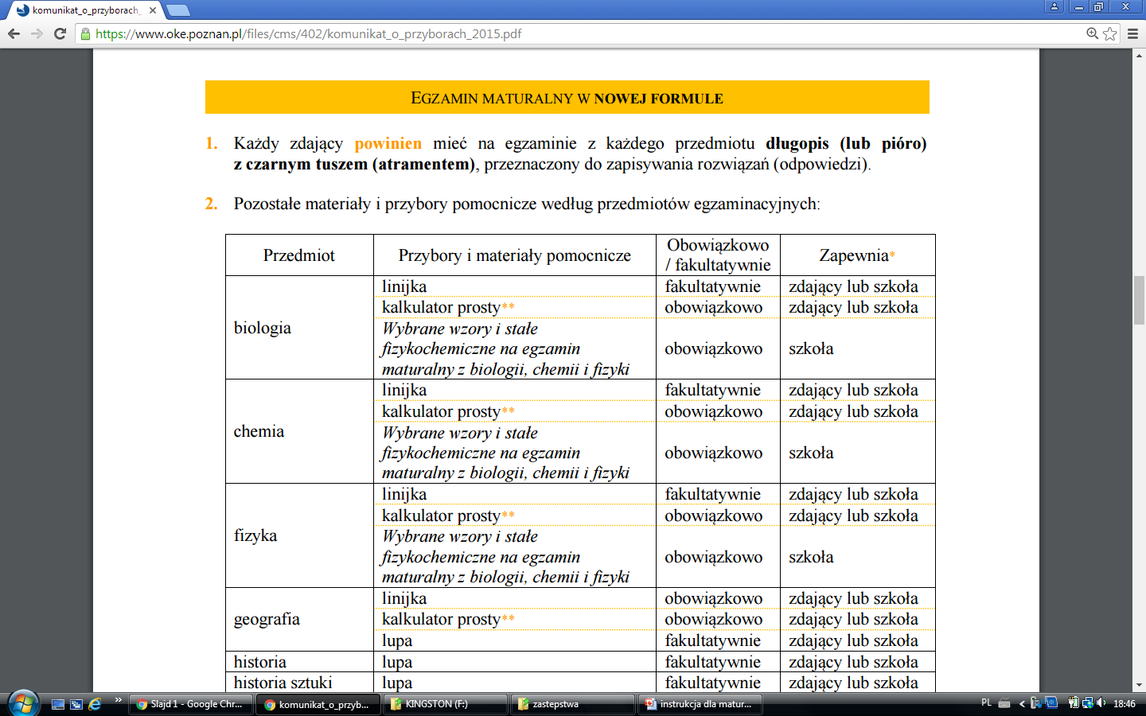Click 'Obowiązkowo / fakultatywnie' column header
This screenshot has width=1146, height=716.
(x=718, y=255)
